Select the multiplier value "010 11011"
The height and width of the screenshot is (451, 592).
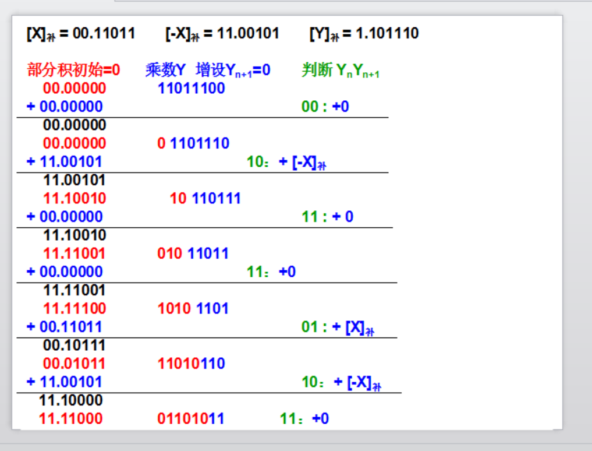tap(193, 253)
